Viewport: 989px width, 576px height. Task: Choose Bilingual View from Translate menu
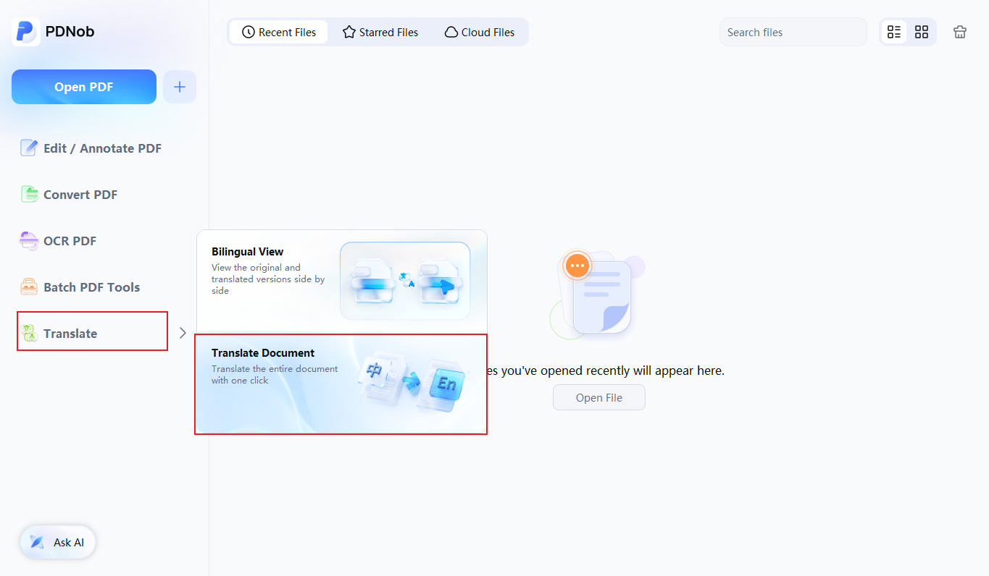click(341, 281)
